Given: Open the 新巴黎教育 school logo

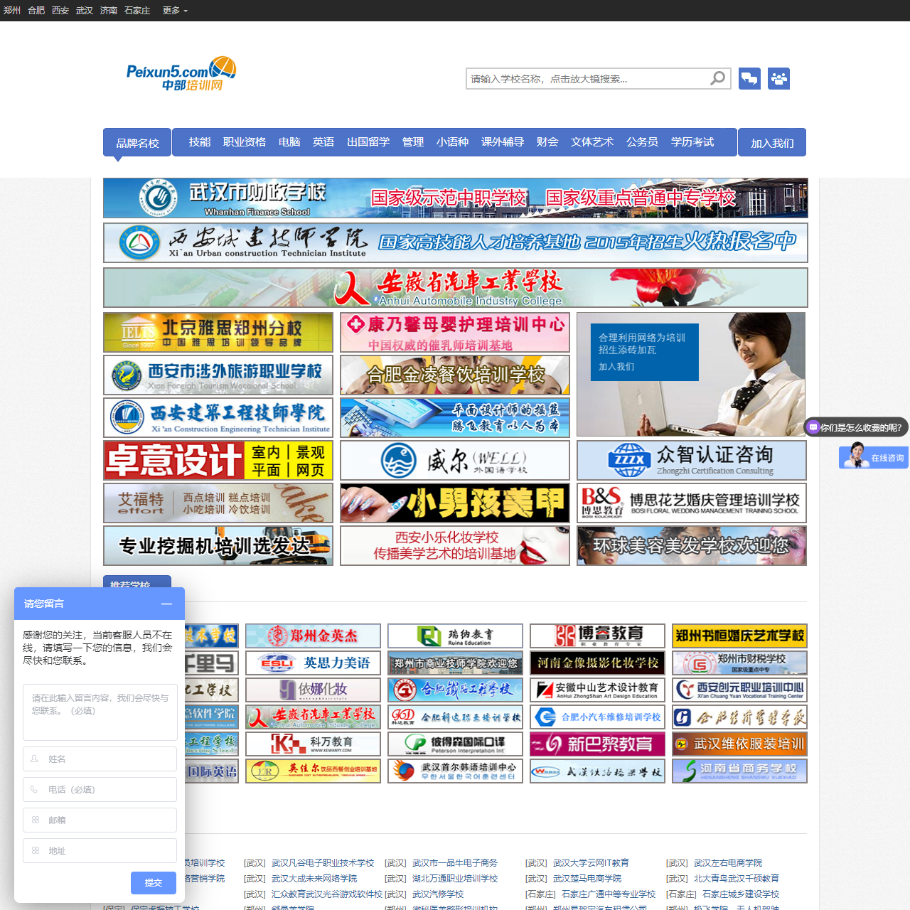Looking at the screenshot, I should click(x=597, y=744).
